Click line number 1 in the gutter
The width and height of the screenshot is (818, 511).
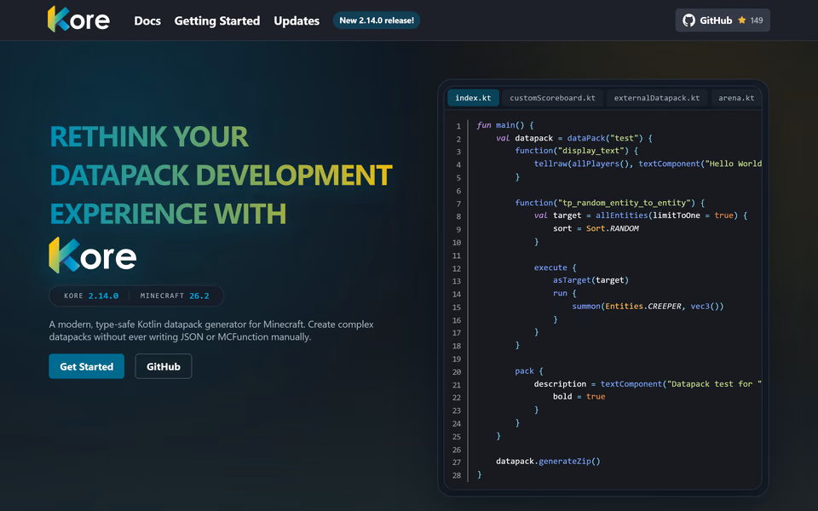[458, 126]
